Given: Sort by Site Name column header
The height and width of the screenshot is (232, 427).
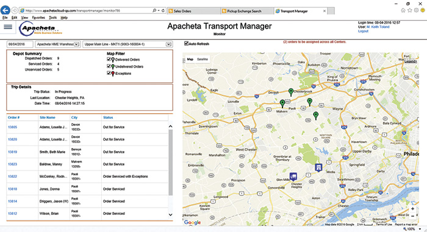Looking at the screenshot, I should point(48,118).
